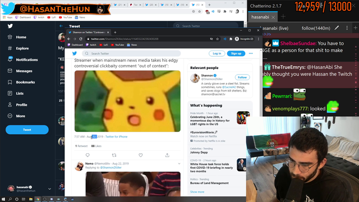This screenshot has width=359, height=202.
Task: Click the Sign up button
Action: [x=236, y=53]
